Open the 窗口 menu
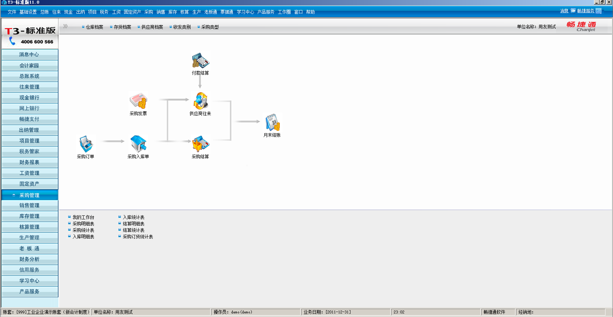The image size is (613, 317). pos(298,12)
